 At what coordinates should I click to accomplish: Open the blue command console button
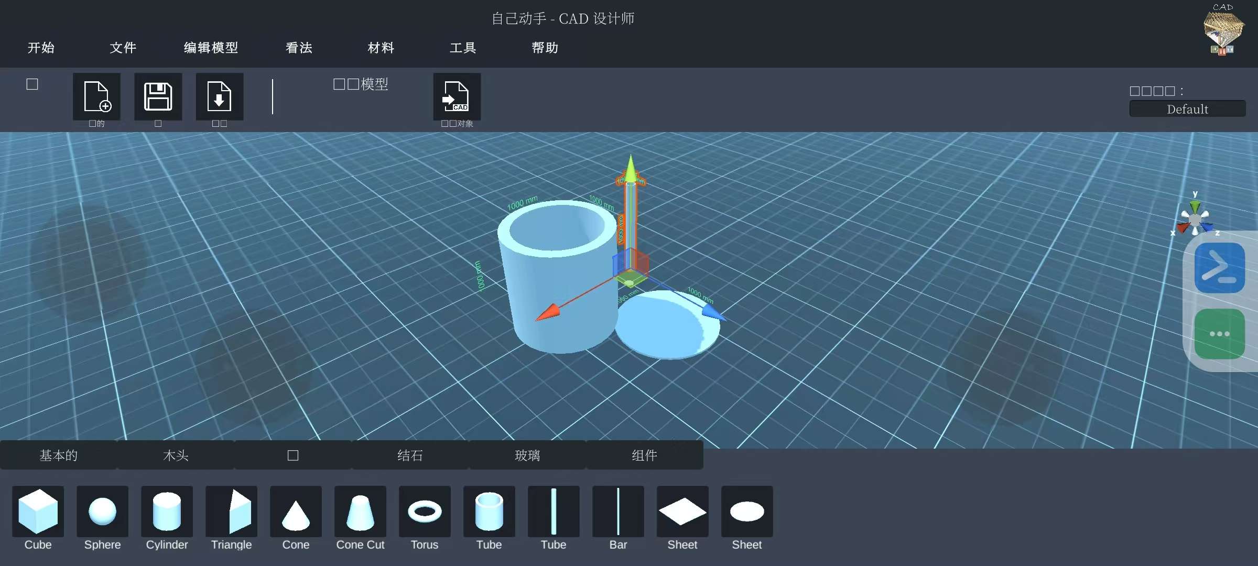coord(1220,268)
